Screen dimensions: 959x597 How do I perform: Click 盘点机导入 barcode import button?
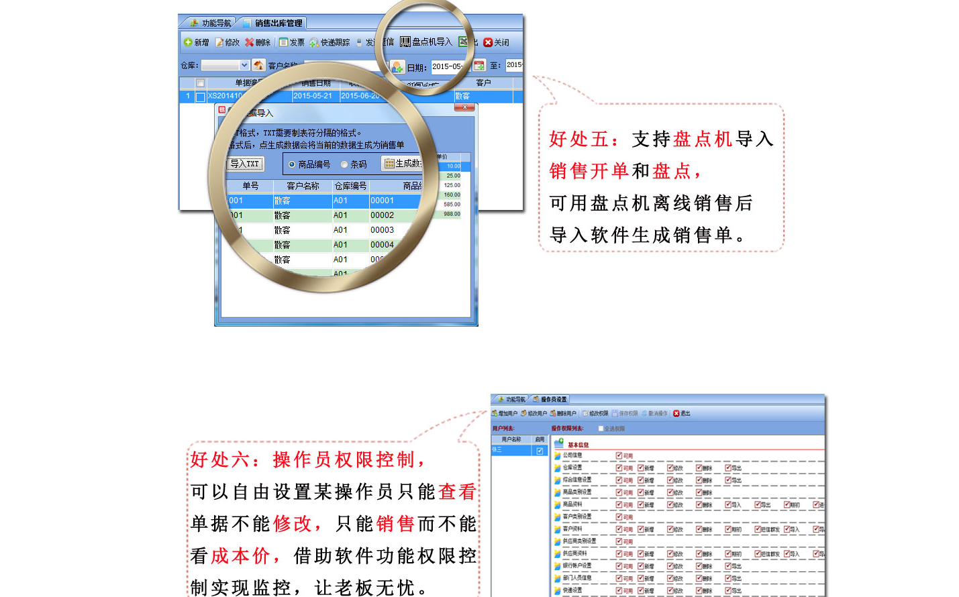(x=426, y=42)
